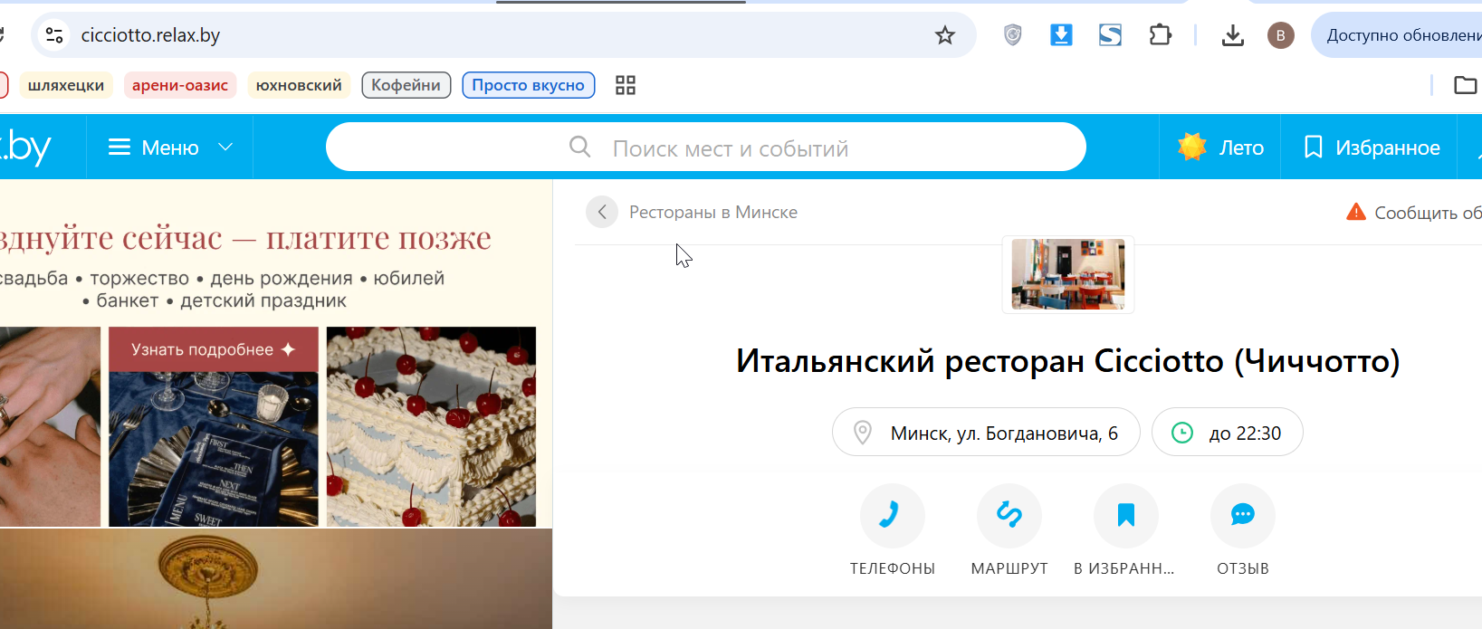Open the shield extension icon
This screenshot has height=629, width=1482.
1013,35
